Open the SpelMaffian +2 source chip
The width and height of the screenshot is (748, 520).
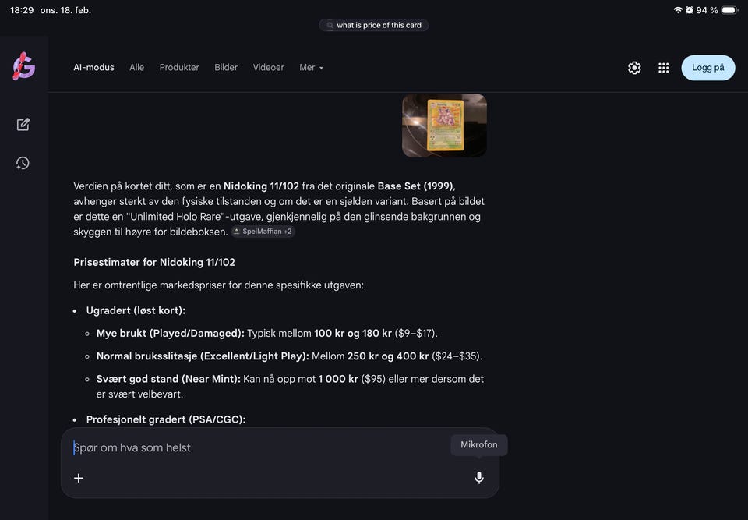tap(263, 232)
